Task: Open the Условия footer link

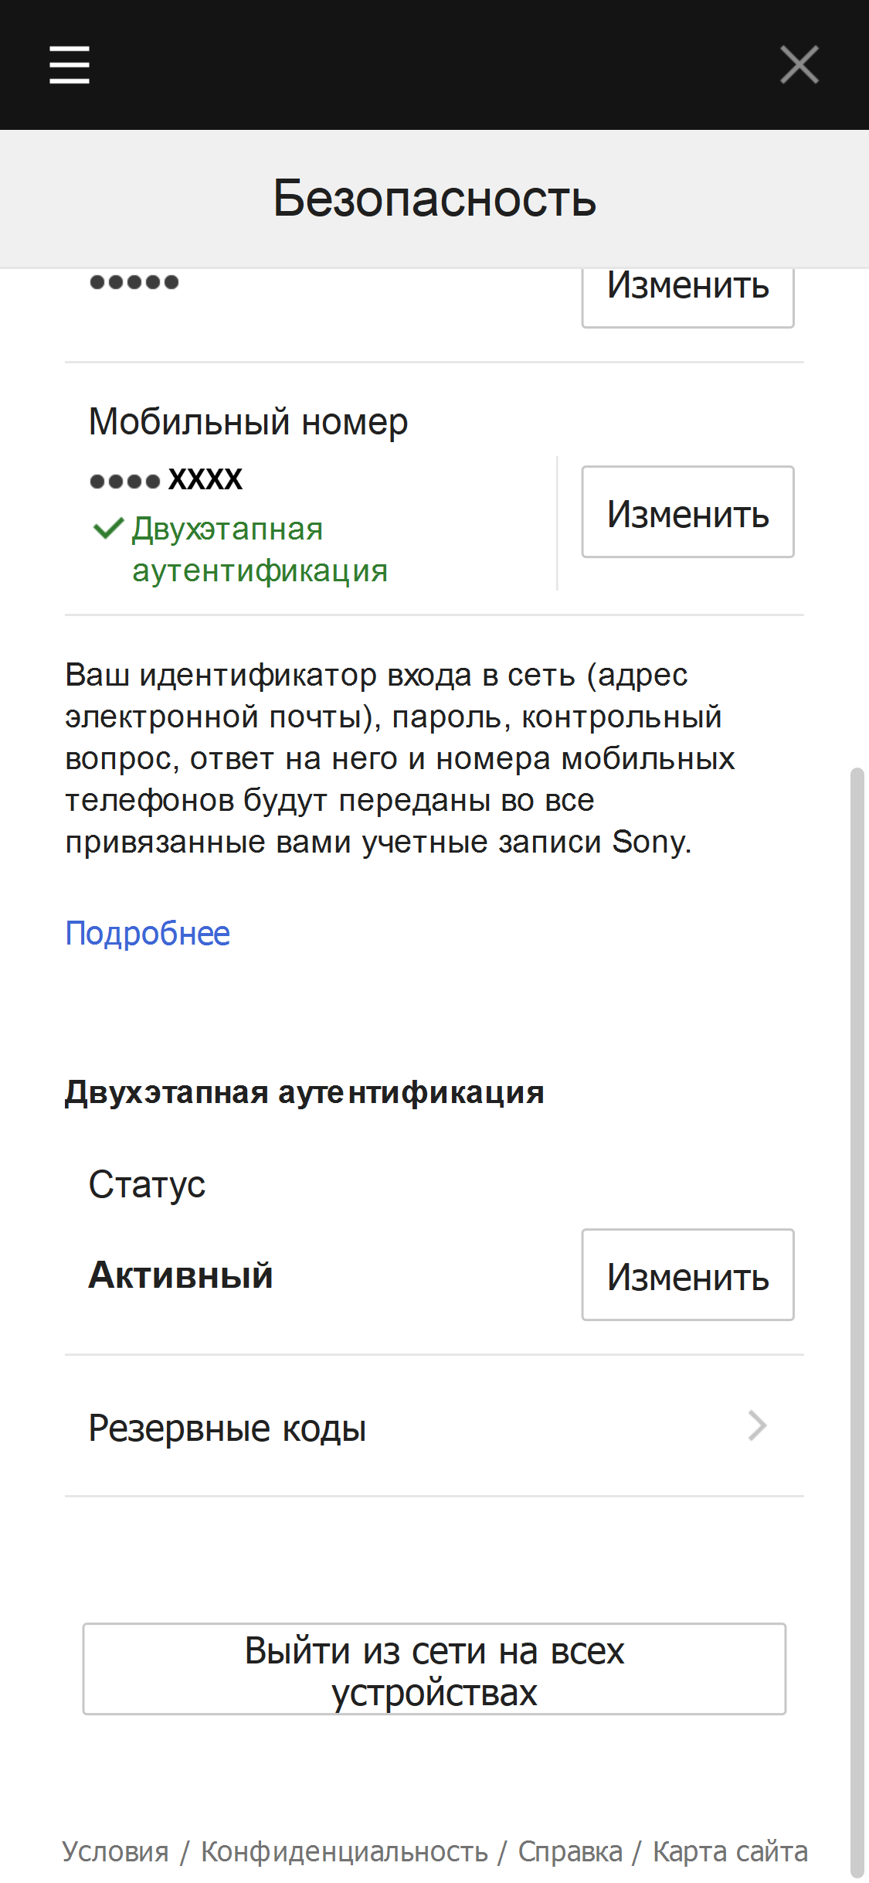Action: (x=115, y=1851)
